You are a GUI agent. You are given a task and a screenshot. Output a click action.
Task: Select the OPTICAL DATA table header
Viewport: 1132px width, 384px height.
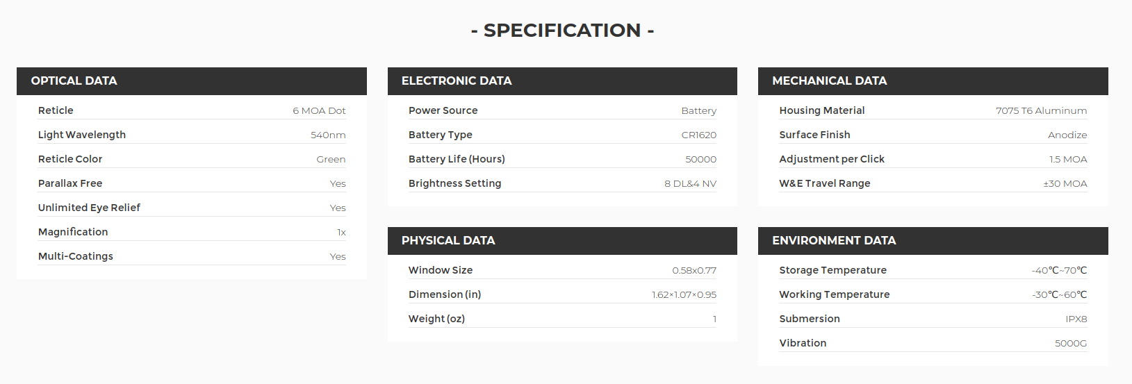(192, 81)
